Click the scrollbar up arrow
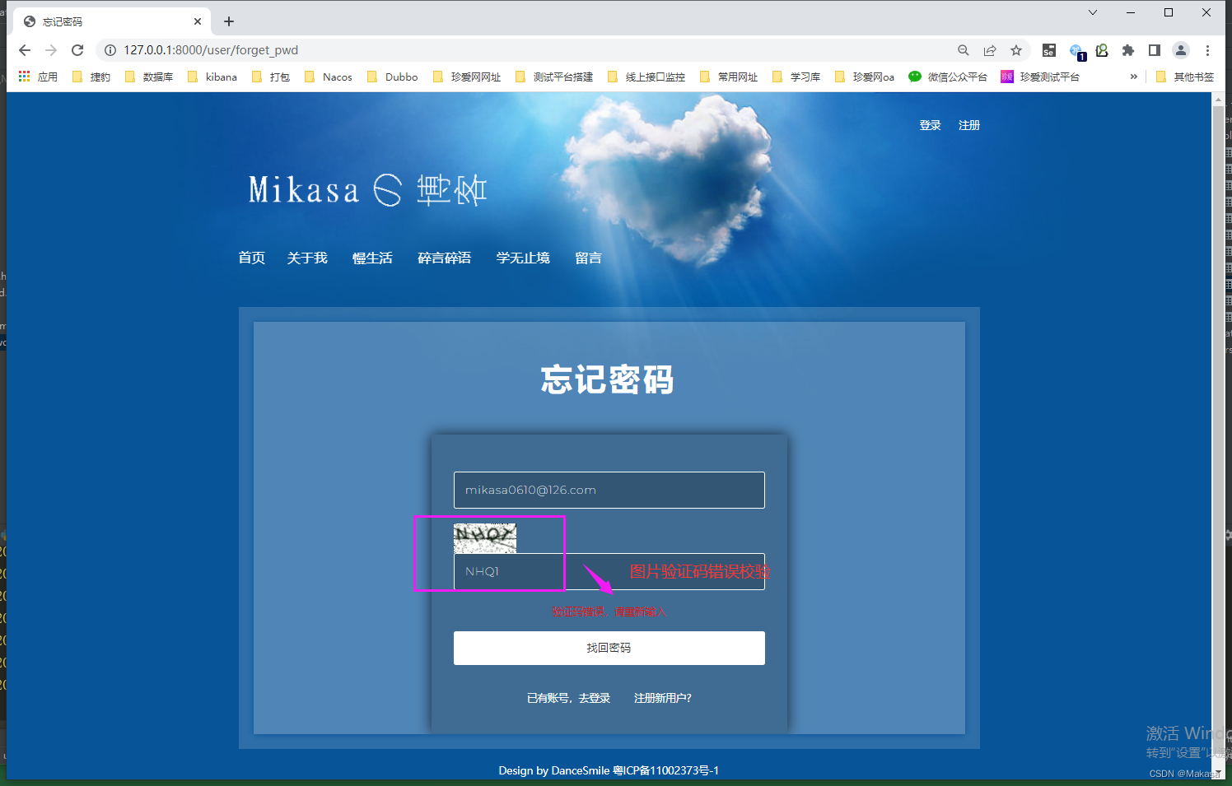Image resolution: width=1232 pixels, height=786 pixels. [x=1219, y=99]
